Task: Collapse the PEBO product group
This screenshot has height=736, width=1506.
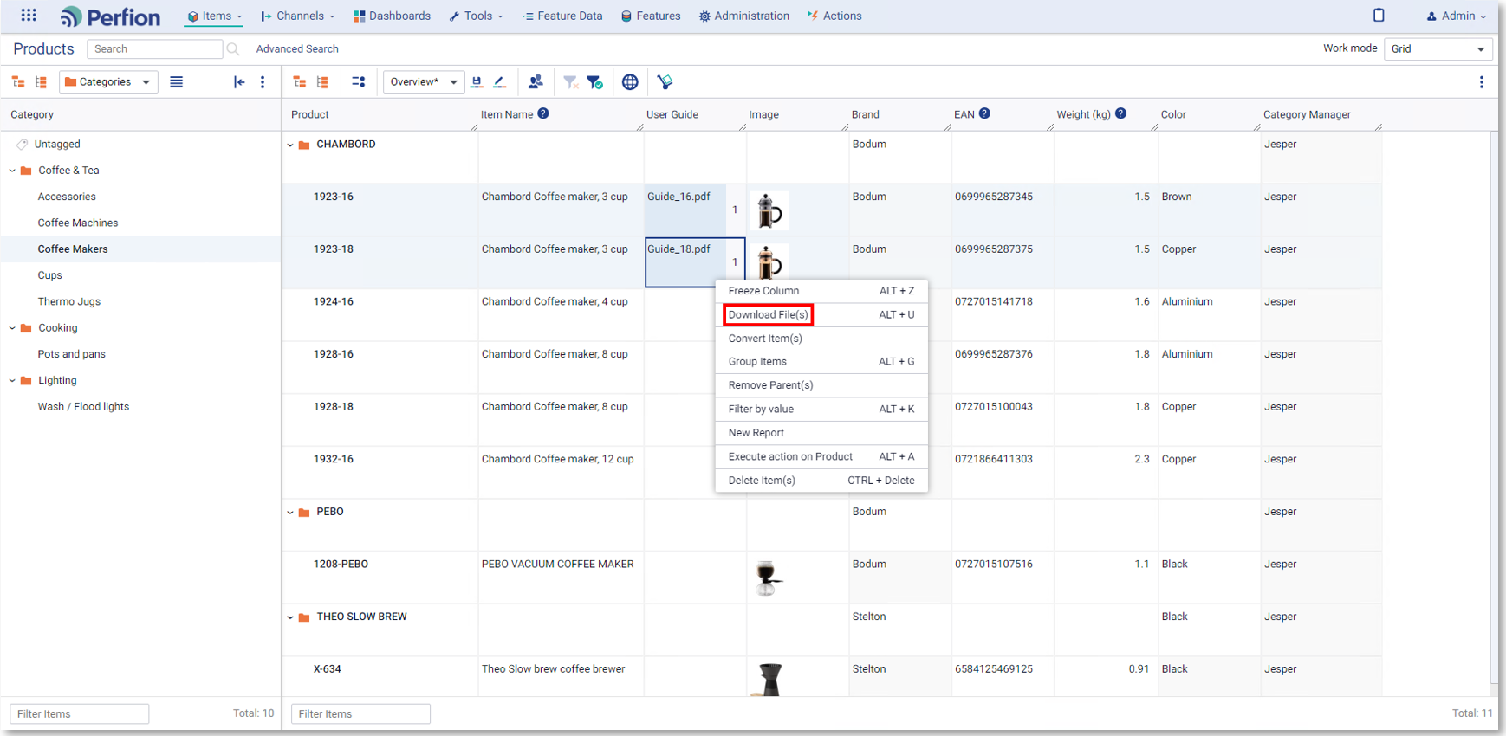Action: coord(290,513)
